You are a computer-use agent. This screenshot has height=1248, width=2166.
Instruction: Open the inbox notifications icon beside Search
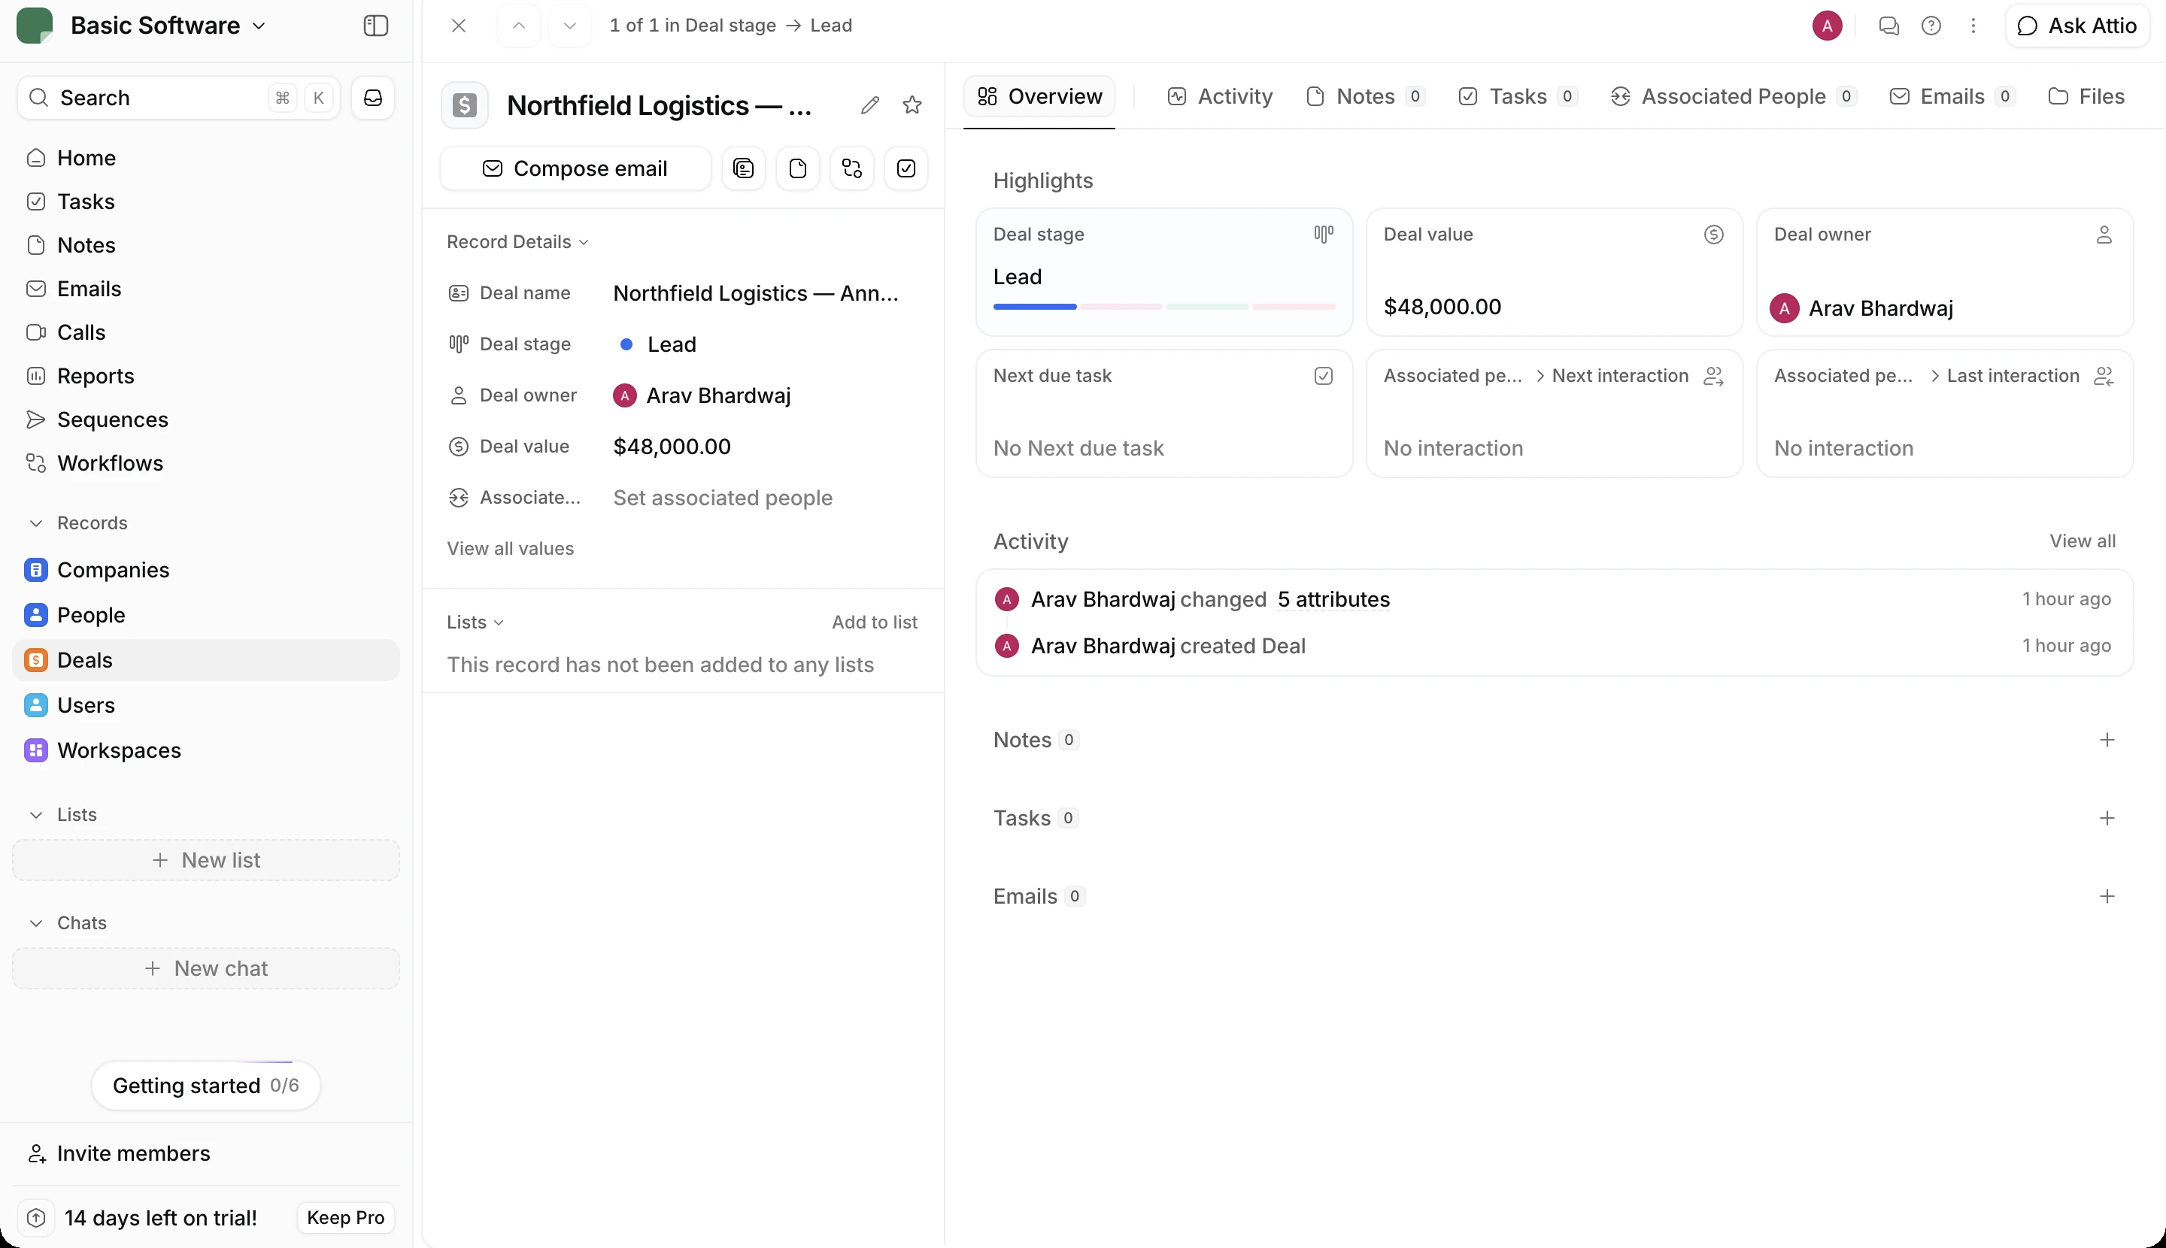coord(373,98)
